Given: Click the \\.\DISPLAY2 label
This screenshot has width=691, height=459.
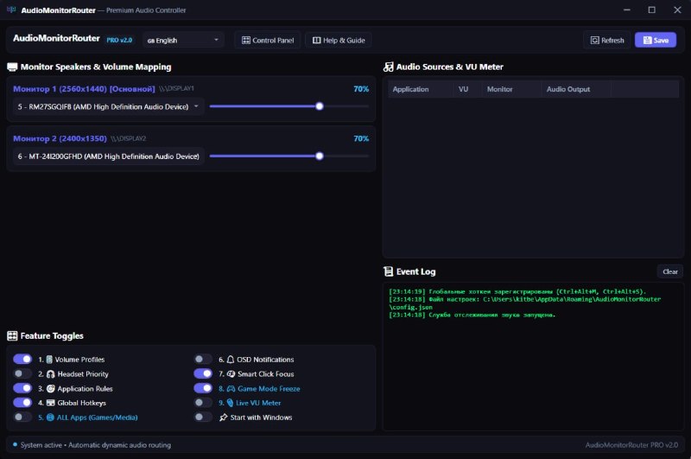Looking at the screenshot, I should pyautogui.click(x=128, y=138).
